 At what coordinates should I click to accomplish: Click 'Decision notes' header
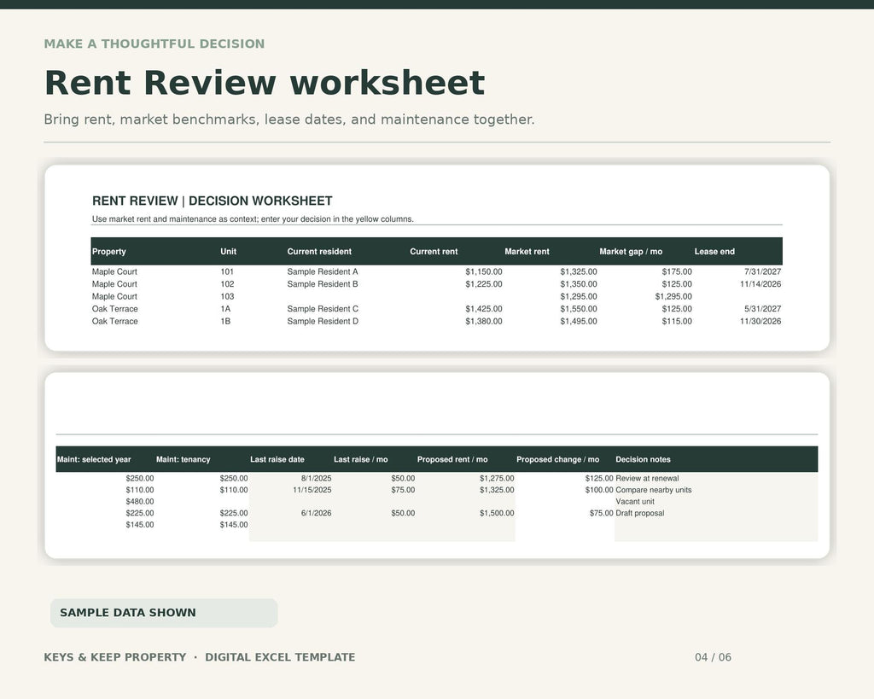[x=643, y=459]
